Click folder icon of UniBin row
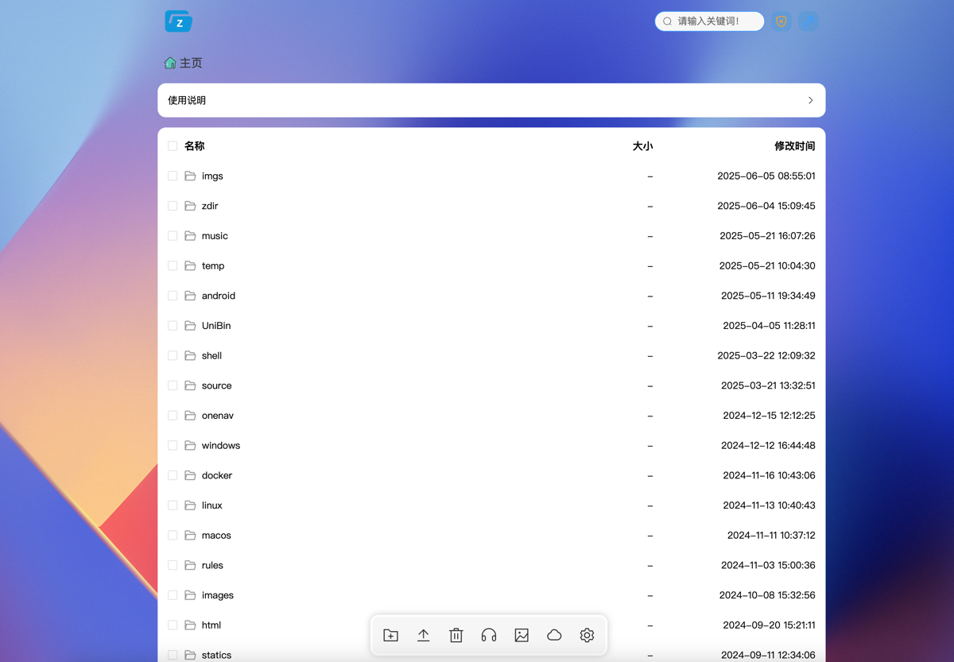 190,326
